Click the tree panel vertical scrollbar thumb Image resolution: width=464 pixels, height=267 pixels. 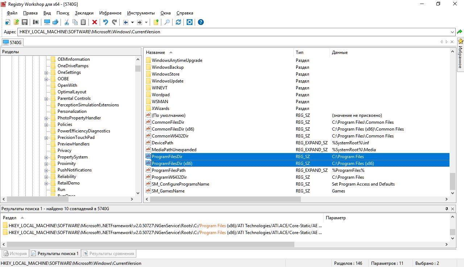(138, 68)
